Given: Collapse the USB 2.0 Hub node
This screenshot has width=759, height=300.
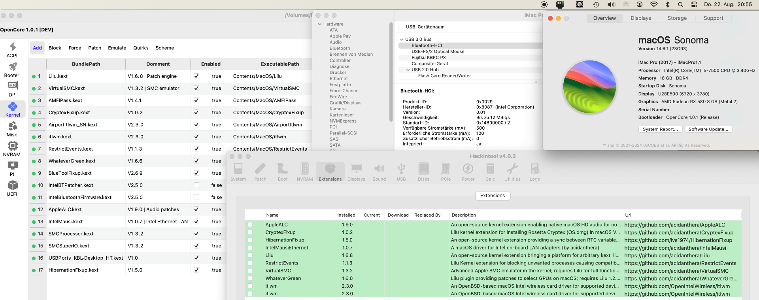Looking at the screenshot, I should (408, 70).
